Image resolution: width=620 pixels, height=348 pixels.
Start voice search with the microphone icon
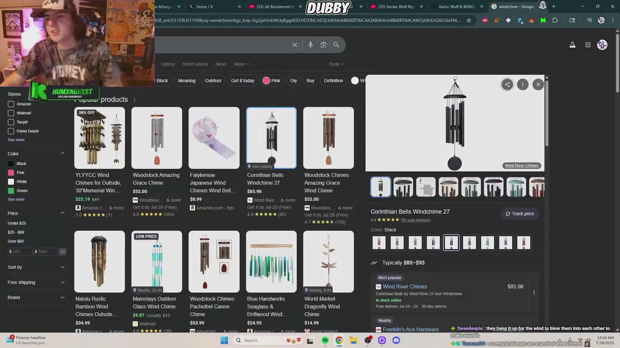[310, 45]
